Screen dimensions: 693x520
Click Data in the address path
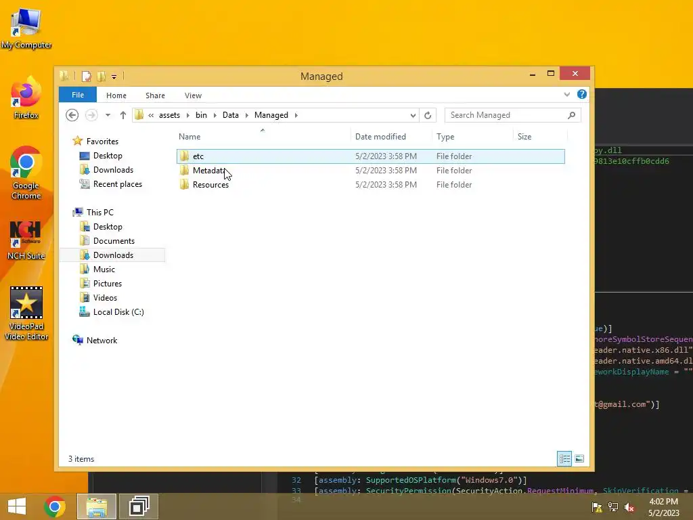pyautogui.click(x=230, y=115)
